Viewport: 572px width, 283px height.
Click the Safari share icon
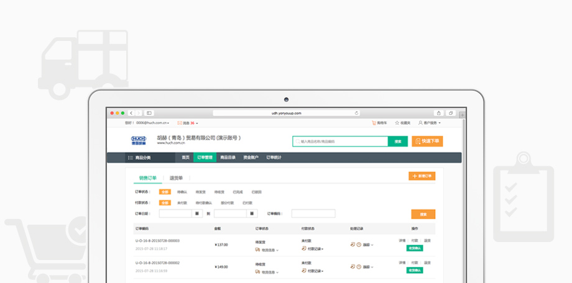439,113
